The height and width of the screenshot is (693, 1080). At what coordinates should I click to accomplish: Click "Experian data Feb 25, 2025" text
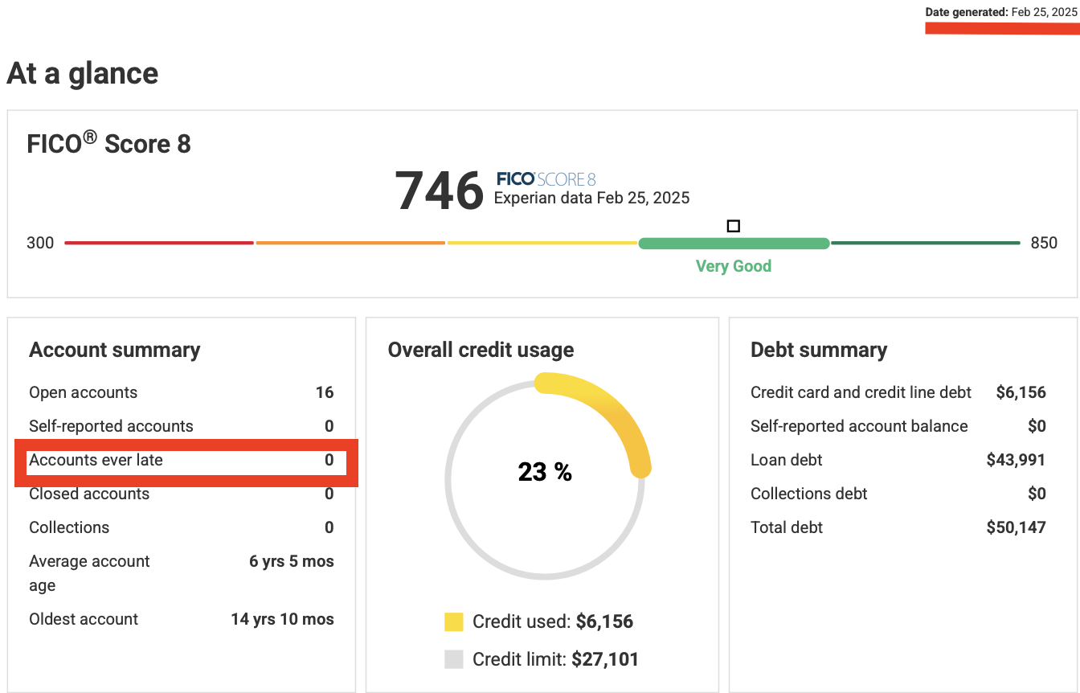[x=591, y=198]
